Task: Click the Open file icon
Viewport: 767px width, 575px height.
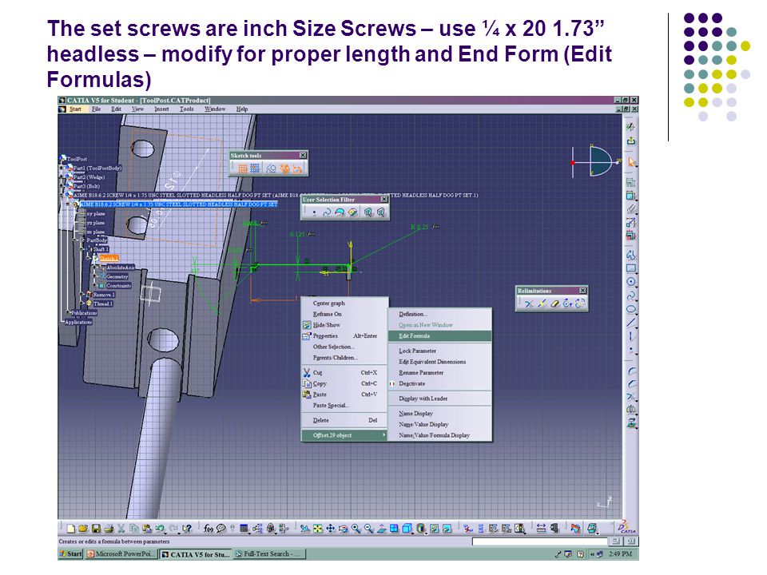Action: pos(83,529)
